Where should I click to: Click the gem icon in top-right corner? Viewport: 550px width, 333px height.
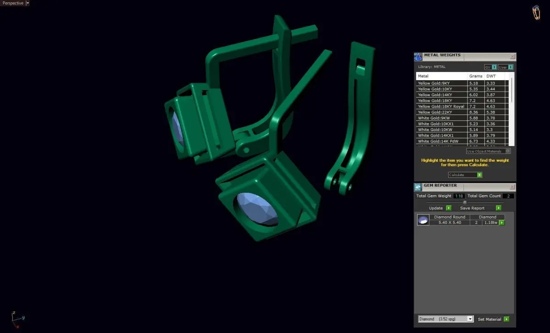click(536, 13)
